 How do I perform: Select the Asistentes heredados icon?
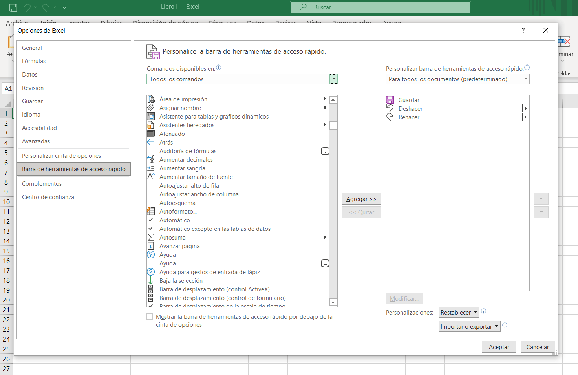[151, 125]
